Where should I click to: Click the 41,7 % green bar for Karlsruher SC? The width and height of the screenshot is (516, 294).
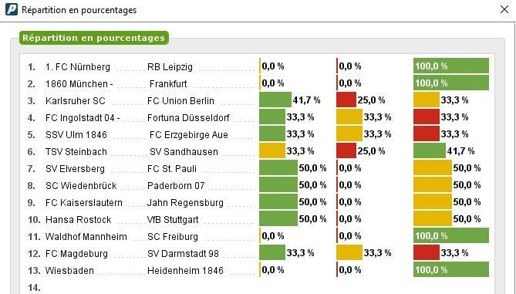(275, 100)
